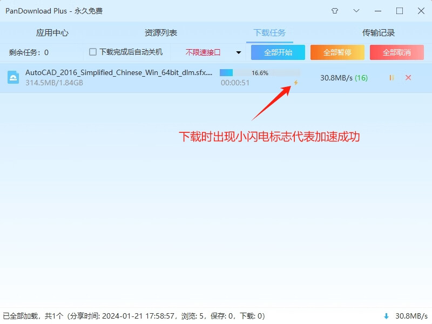Viewport: 432px width, 324px height.
Task: Enable 下载完成后自动关机 checkbox
Action: (x=93, y=52)
